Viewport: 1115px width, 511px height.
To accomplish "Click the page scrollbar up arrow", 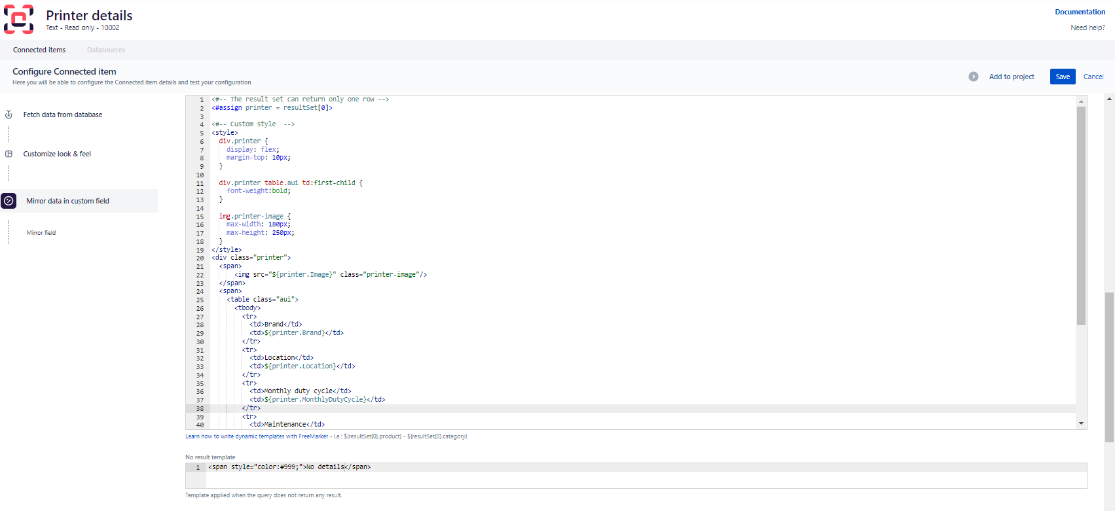I will click(1109, 99).
